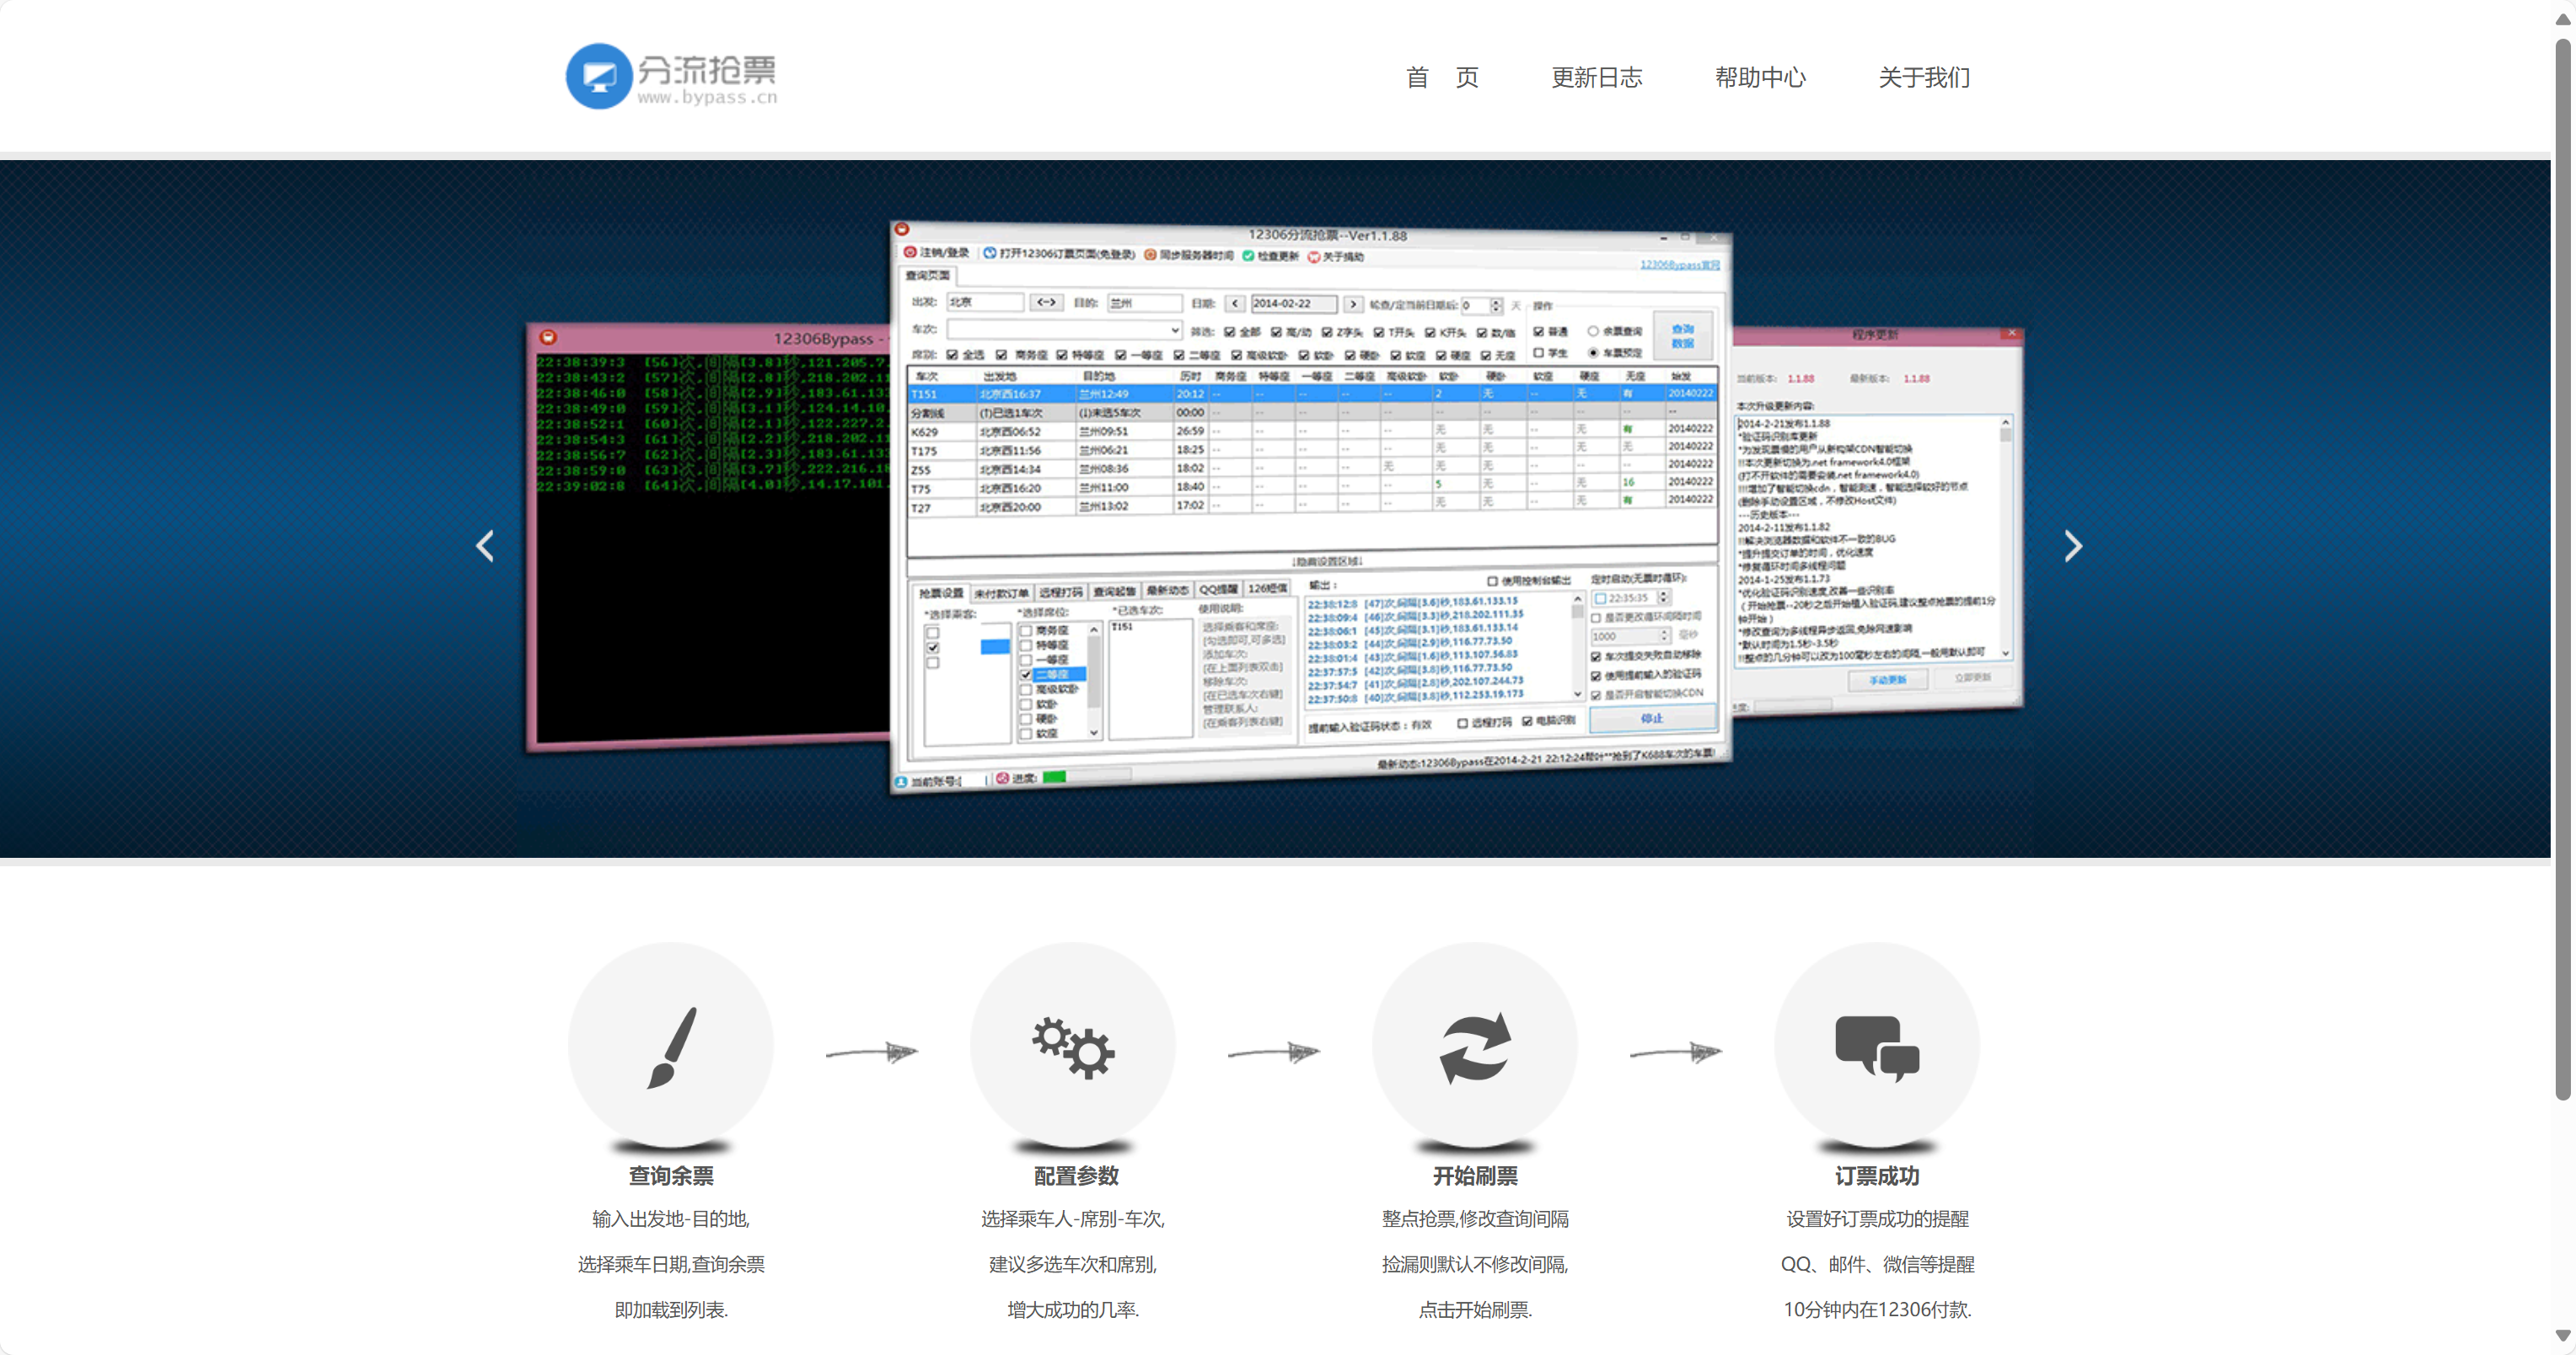This screenshot has width=2576, height=1355.
Task: Click the brush icon above 查询余票
Action: (x=671, y=1047)
